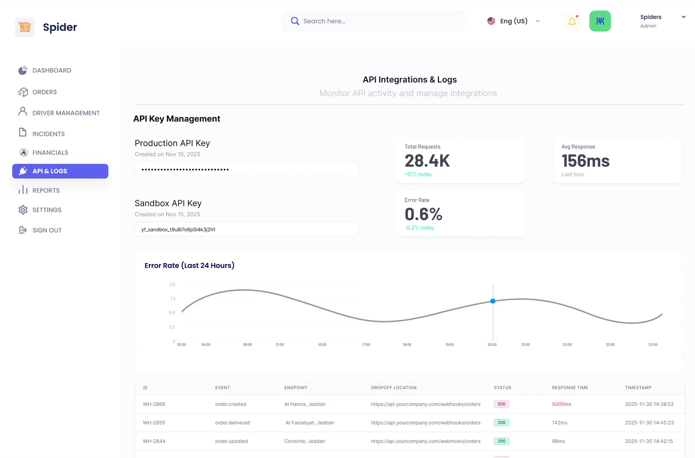Click the Corniche, Jeddah cell
The height and width of the screenshot is (458, 695).
[x=304, y=441]
